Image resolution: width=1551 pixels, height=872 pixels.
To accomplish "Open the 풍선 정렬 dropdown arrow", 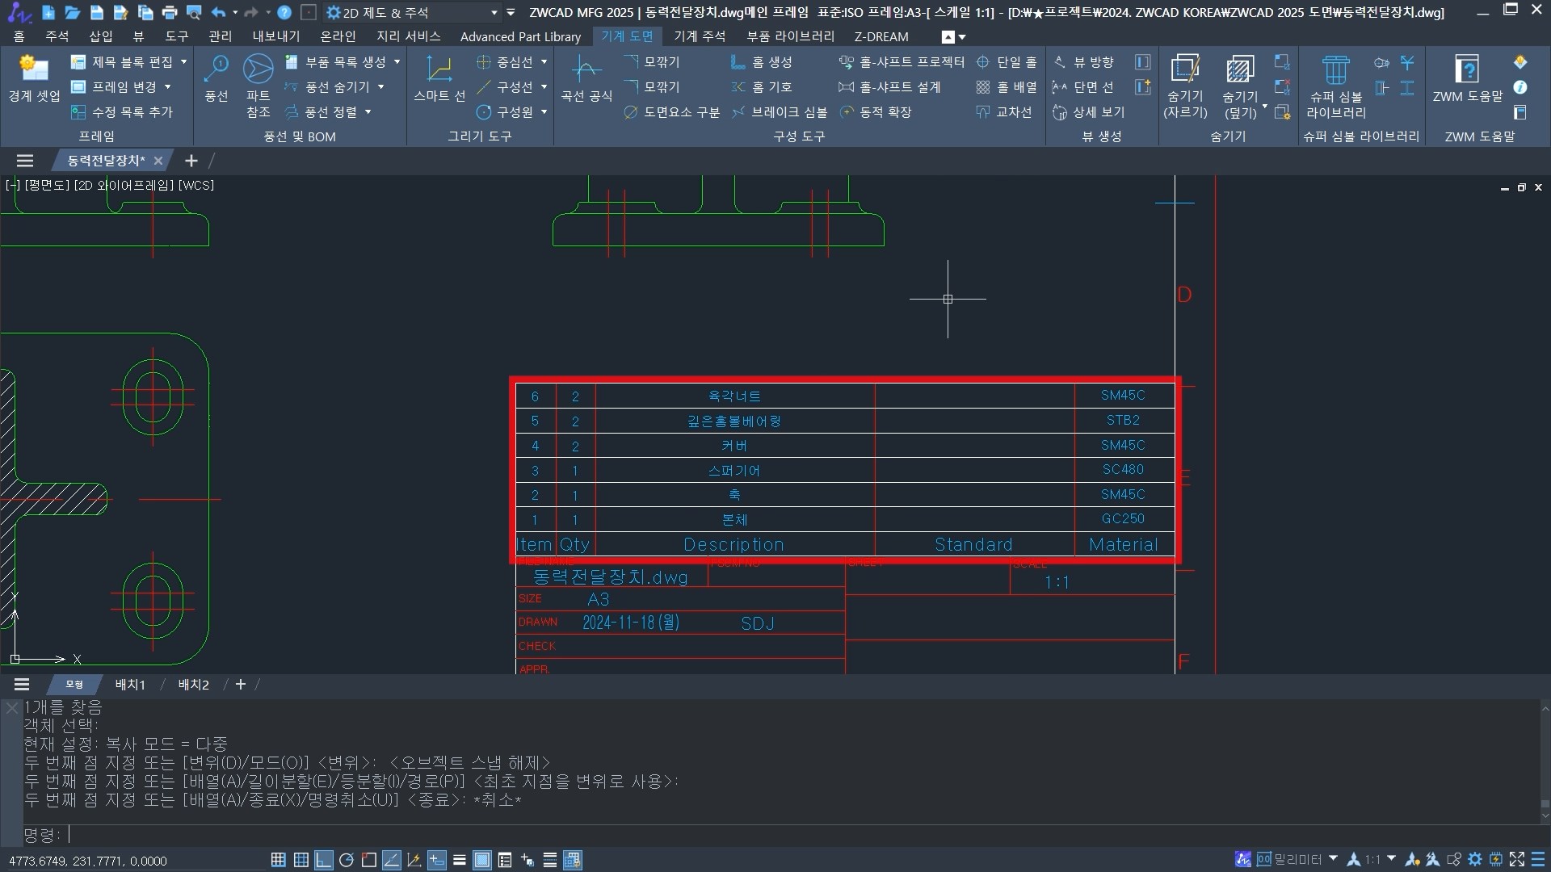I will (x=368, y=112).
